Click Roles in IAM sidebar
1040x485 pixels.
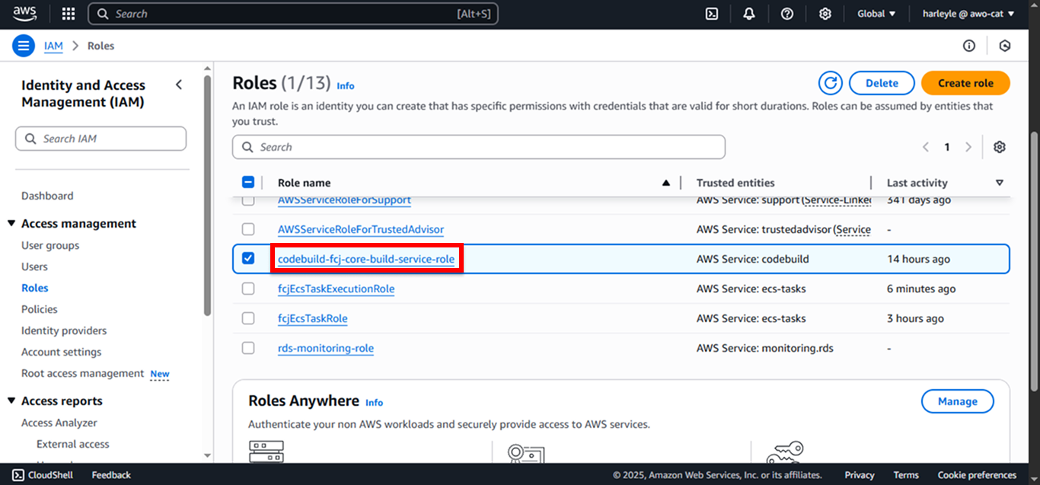(x=35, y=288)
